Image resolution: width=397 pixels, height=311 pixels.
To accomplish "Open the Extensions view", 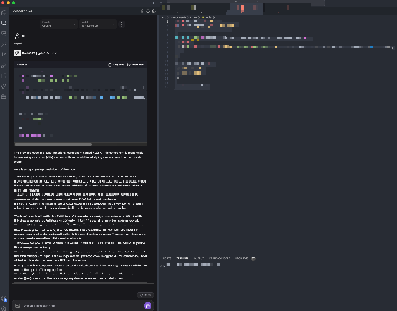I will [4, 76].
